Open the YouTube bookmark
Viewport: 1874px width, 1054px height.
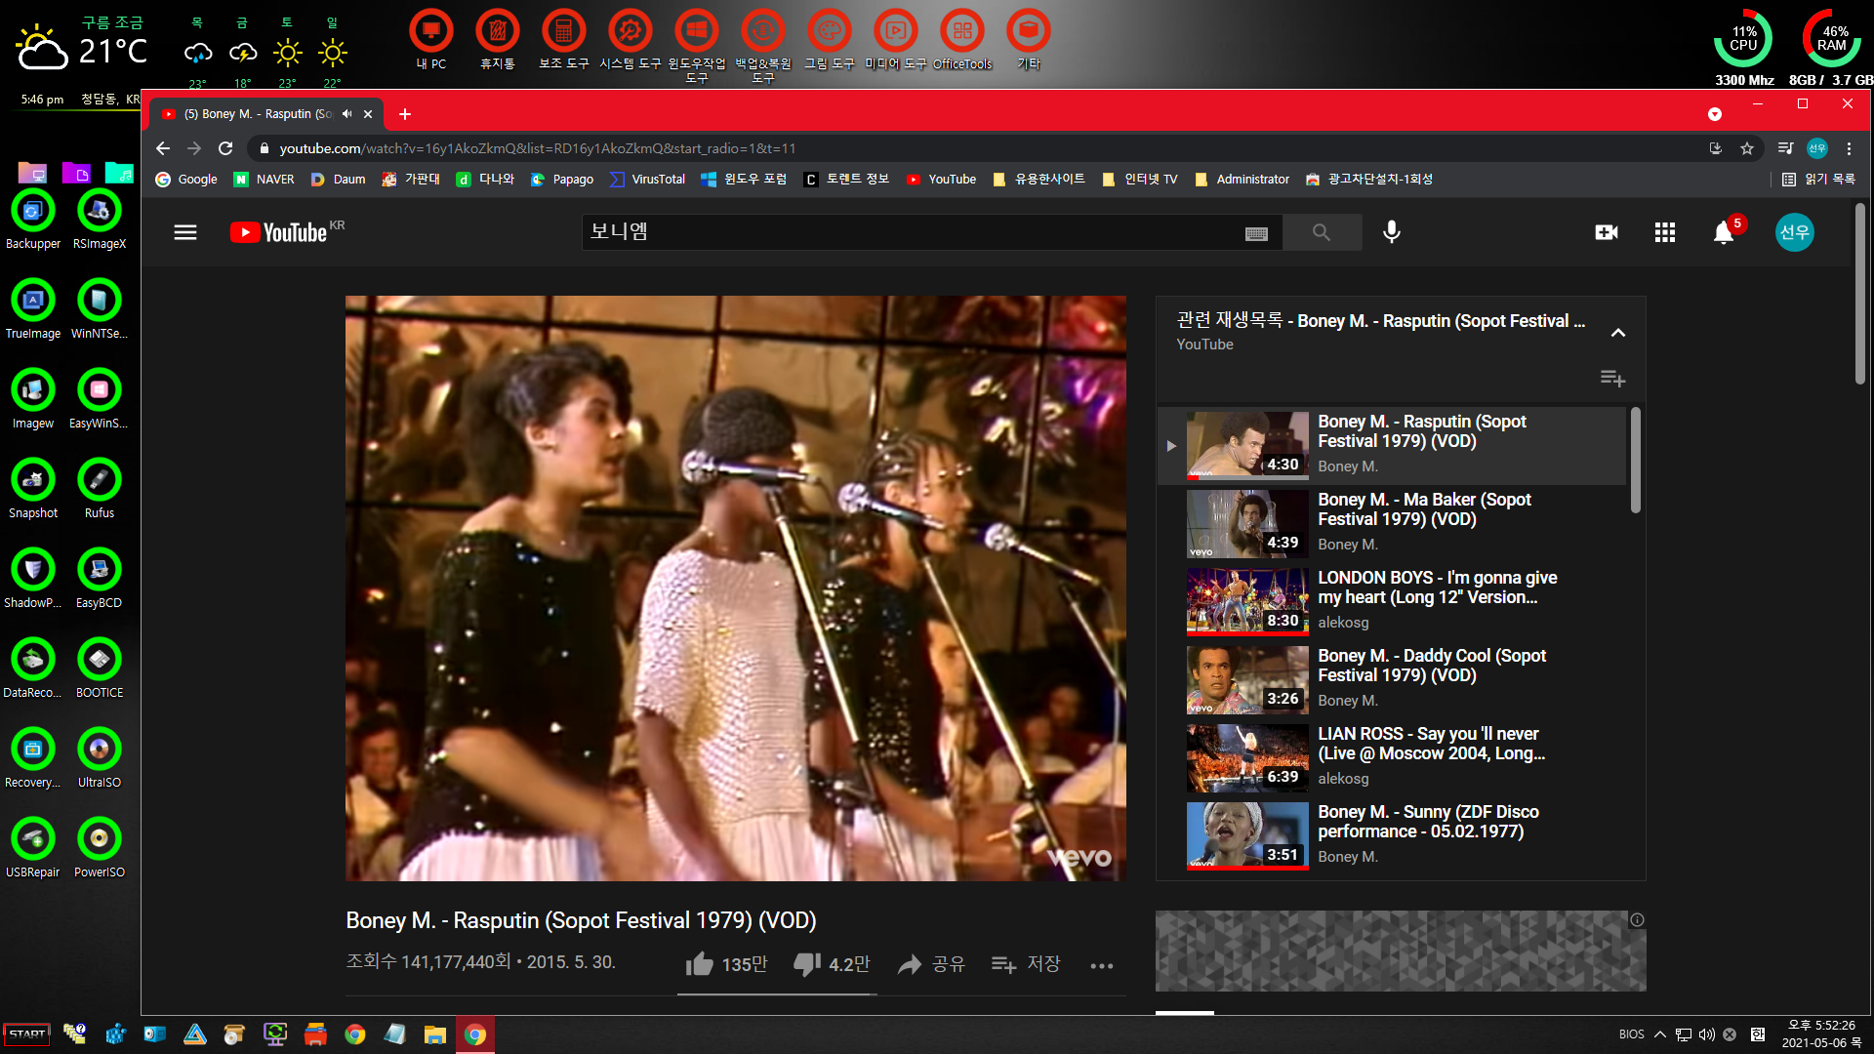[x=941, y=180]
